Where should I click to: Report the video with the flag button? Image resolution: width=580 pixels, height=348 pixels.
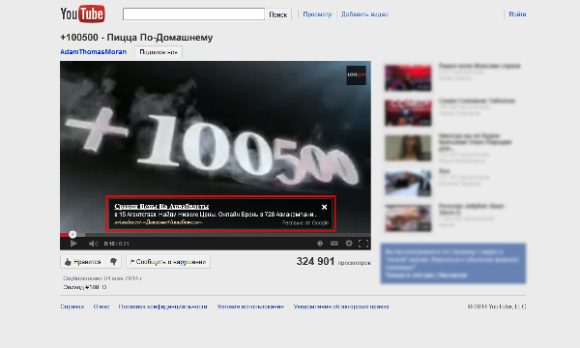[x=168, y=262]
